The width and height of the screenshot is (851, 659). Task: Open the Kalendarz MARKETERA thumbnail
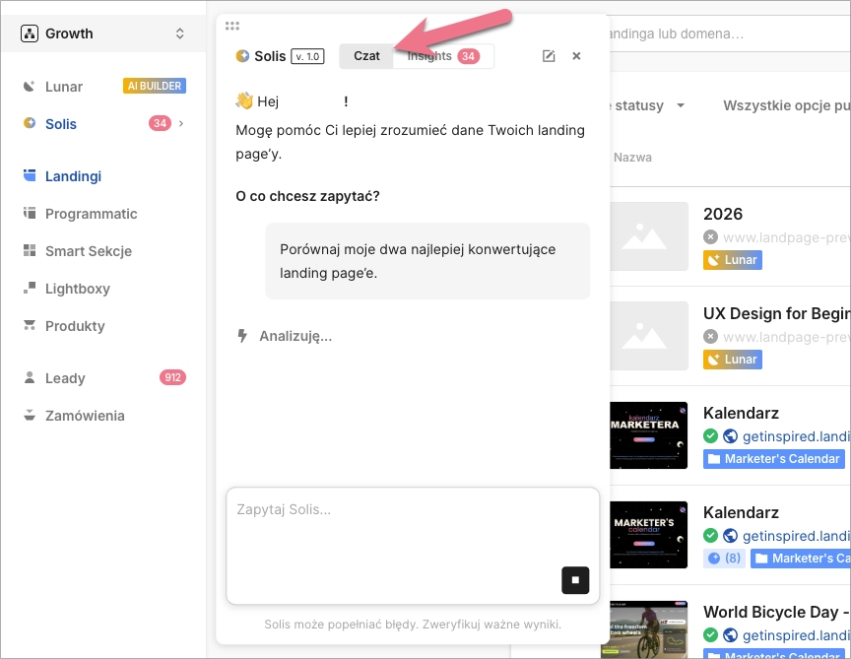[648, 435]
